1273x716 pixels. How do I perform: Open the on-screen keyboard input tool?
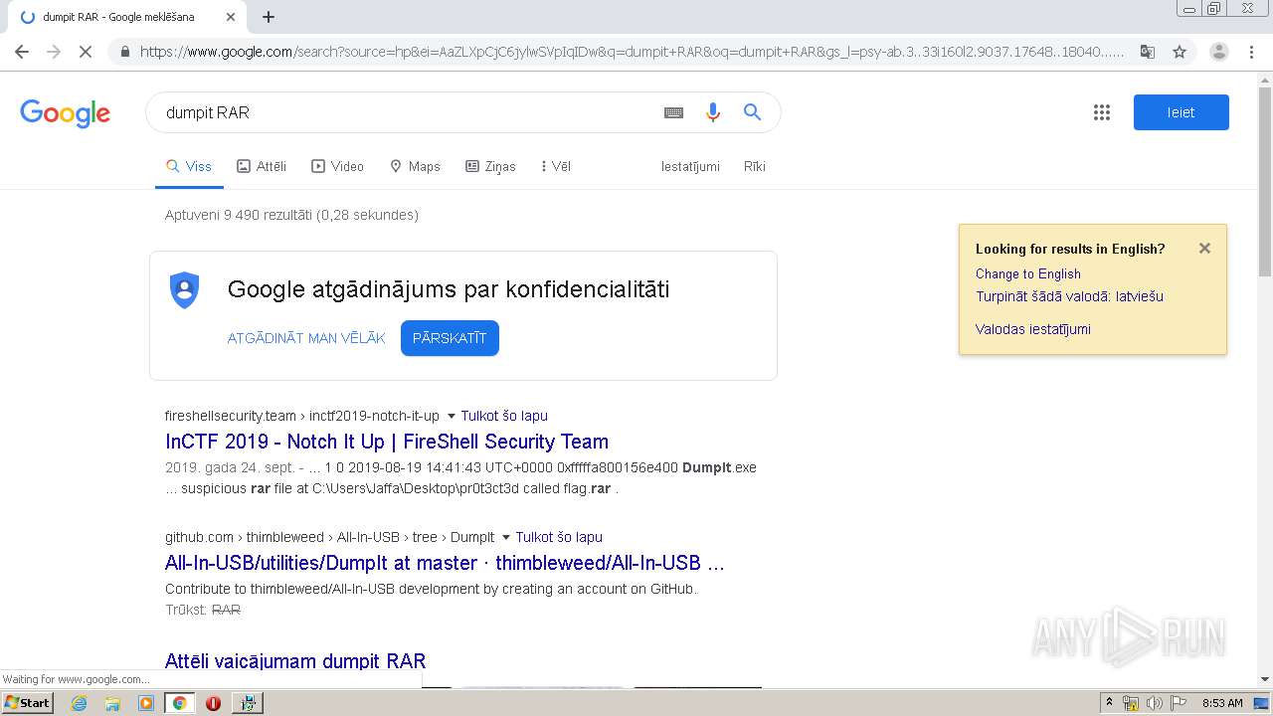[673, 112]
